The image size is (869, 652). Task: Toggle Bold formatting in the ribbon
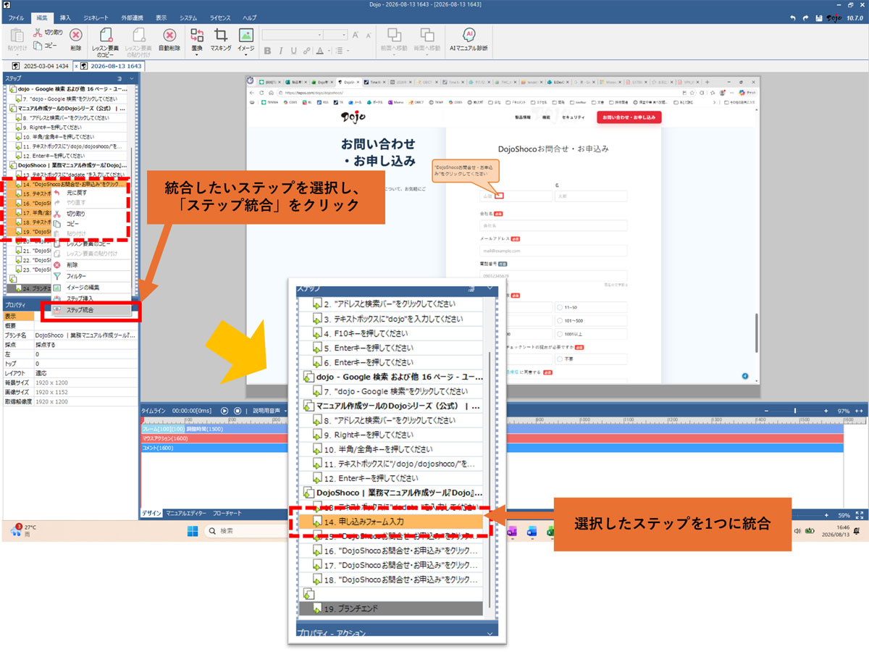point(267,51)
